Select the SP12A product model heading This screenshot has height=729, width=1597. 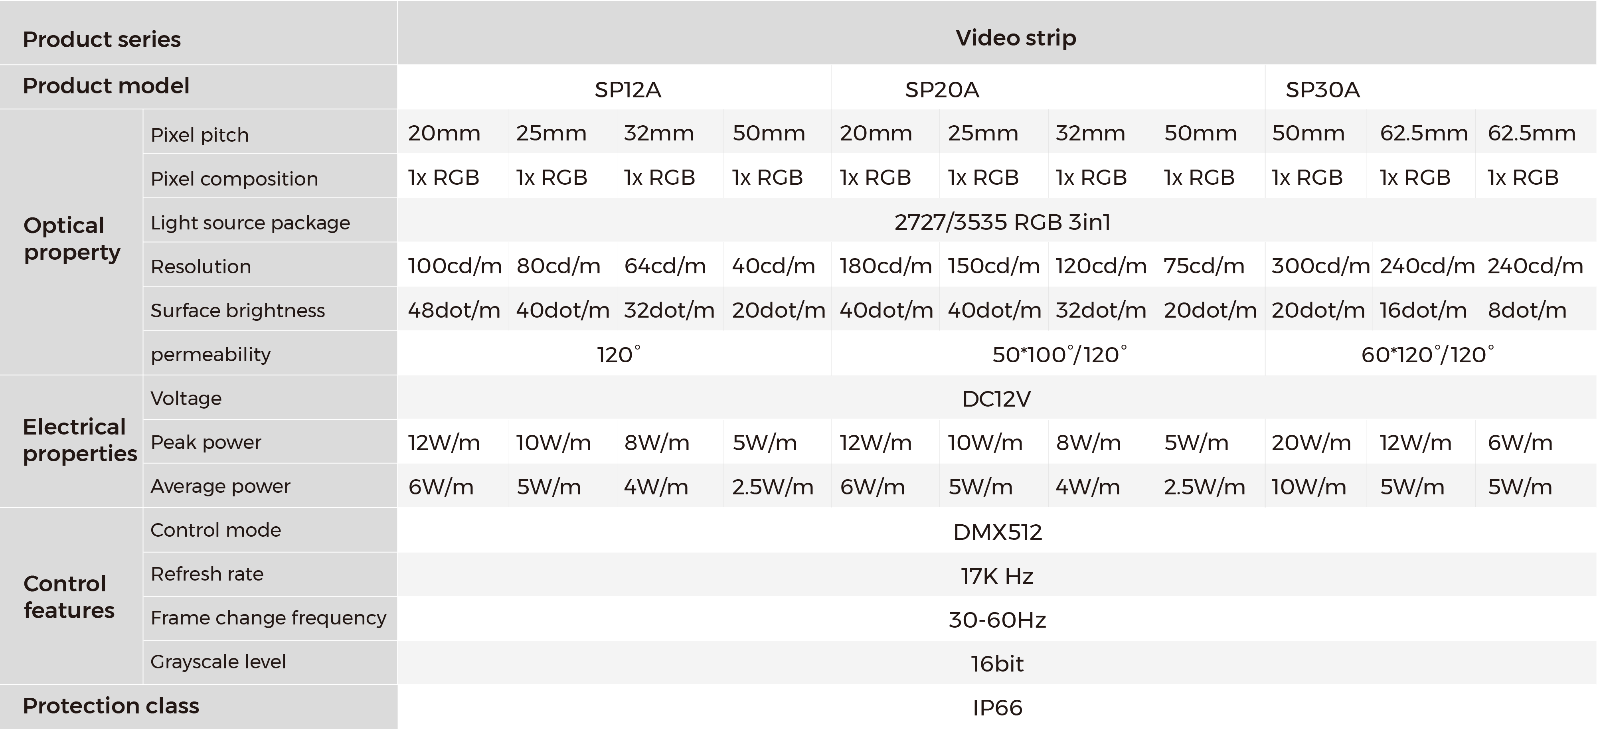(628, 90)
